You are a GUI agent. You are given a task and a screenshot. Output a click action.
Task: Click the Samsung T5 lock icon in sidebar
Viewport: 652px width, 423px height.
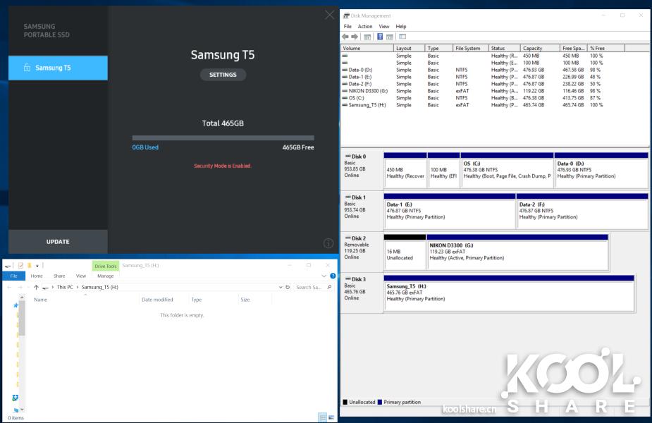click(27, 68)
